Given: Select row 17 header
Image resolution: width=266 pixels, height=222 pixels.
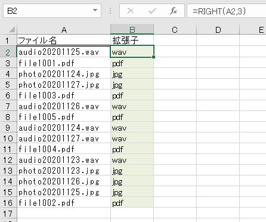Looking at the screenshot, I should pyautogui.click(x=8, y=214).
